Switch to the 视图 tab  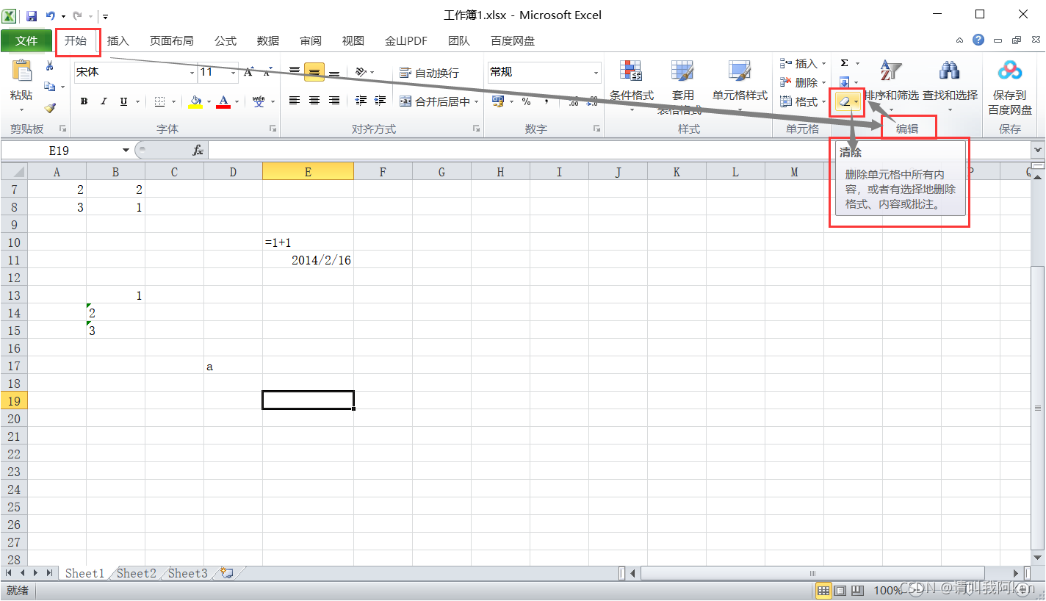(353, 41)
